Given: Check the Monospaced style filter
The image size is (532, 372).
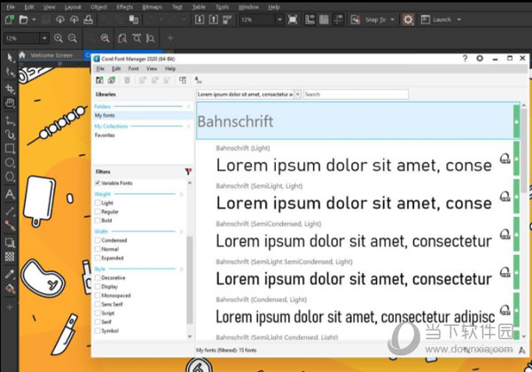Looking at the screenshot, I should coord(98,295).
